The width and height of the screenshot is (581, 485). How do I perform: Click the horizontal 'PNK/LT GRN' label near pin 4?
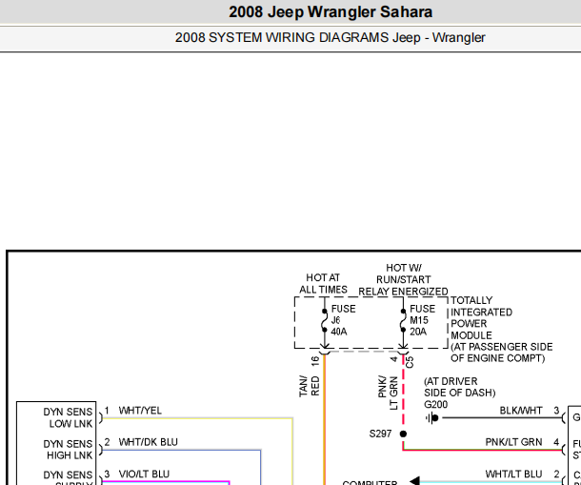513,442
